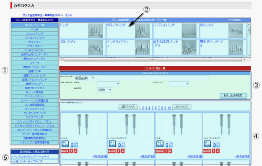262x166 pixels.
Task: Click the red T badge on the third product card
Action: (x=166, y=151)
